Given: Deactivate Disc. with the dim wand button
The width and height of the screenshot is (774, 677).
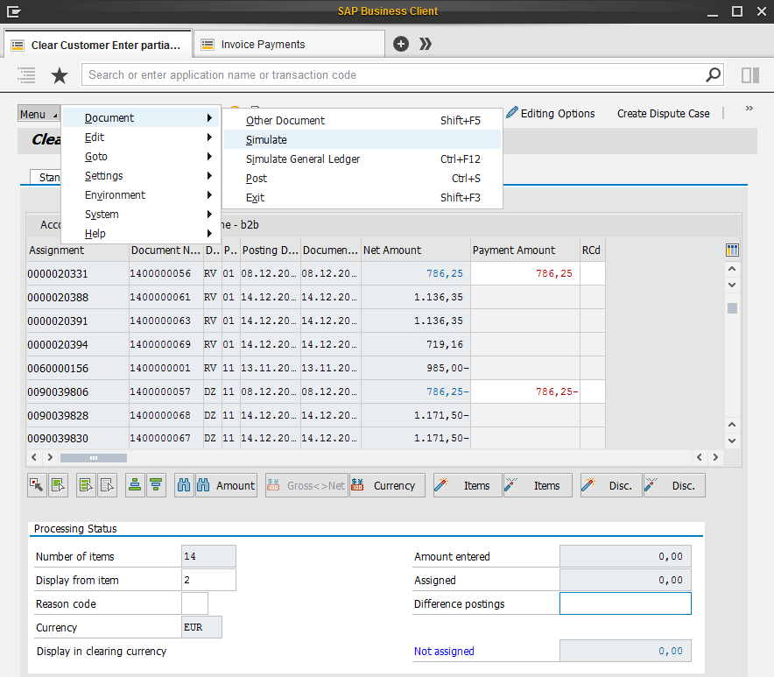Looking at the screenshot, I should [674, 485].
